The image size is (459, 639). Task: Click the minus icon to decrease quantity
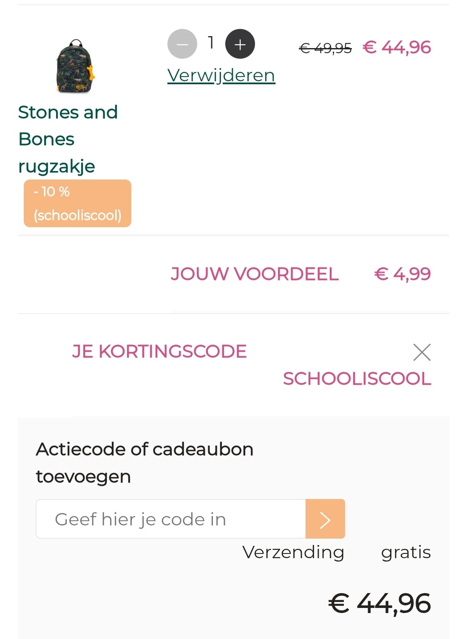click(x=182, y=44)
